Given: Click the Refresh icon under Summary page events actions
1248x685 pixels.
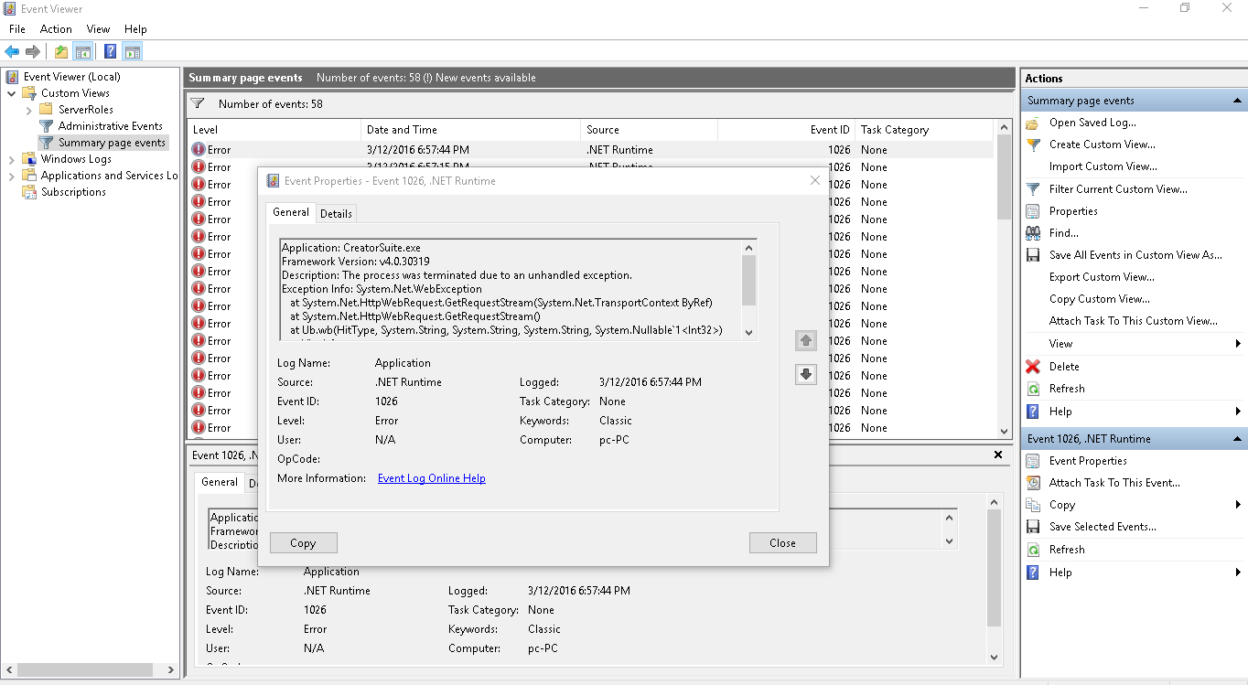Looking at the screenshot, I should [x=1033, y=389].
